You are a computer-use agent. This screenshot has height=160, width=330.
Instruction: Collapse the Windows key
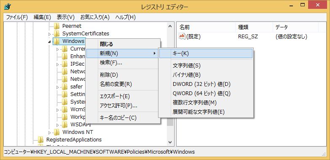pos(49,42)
